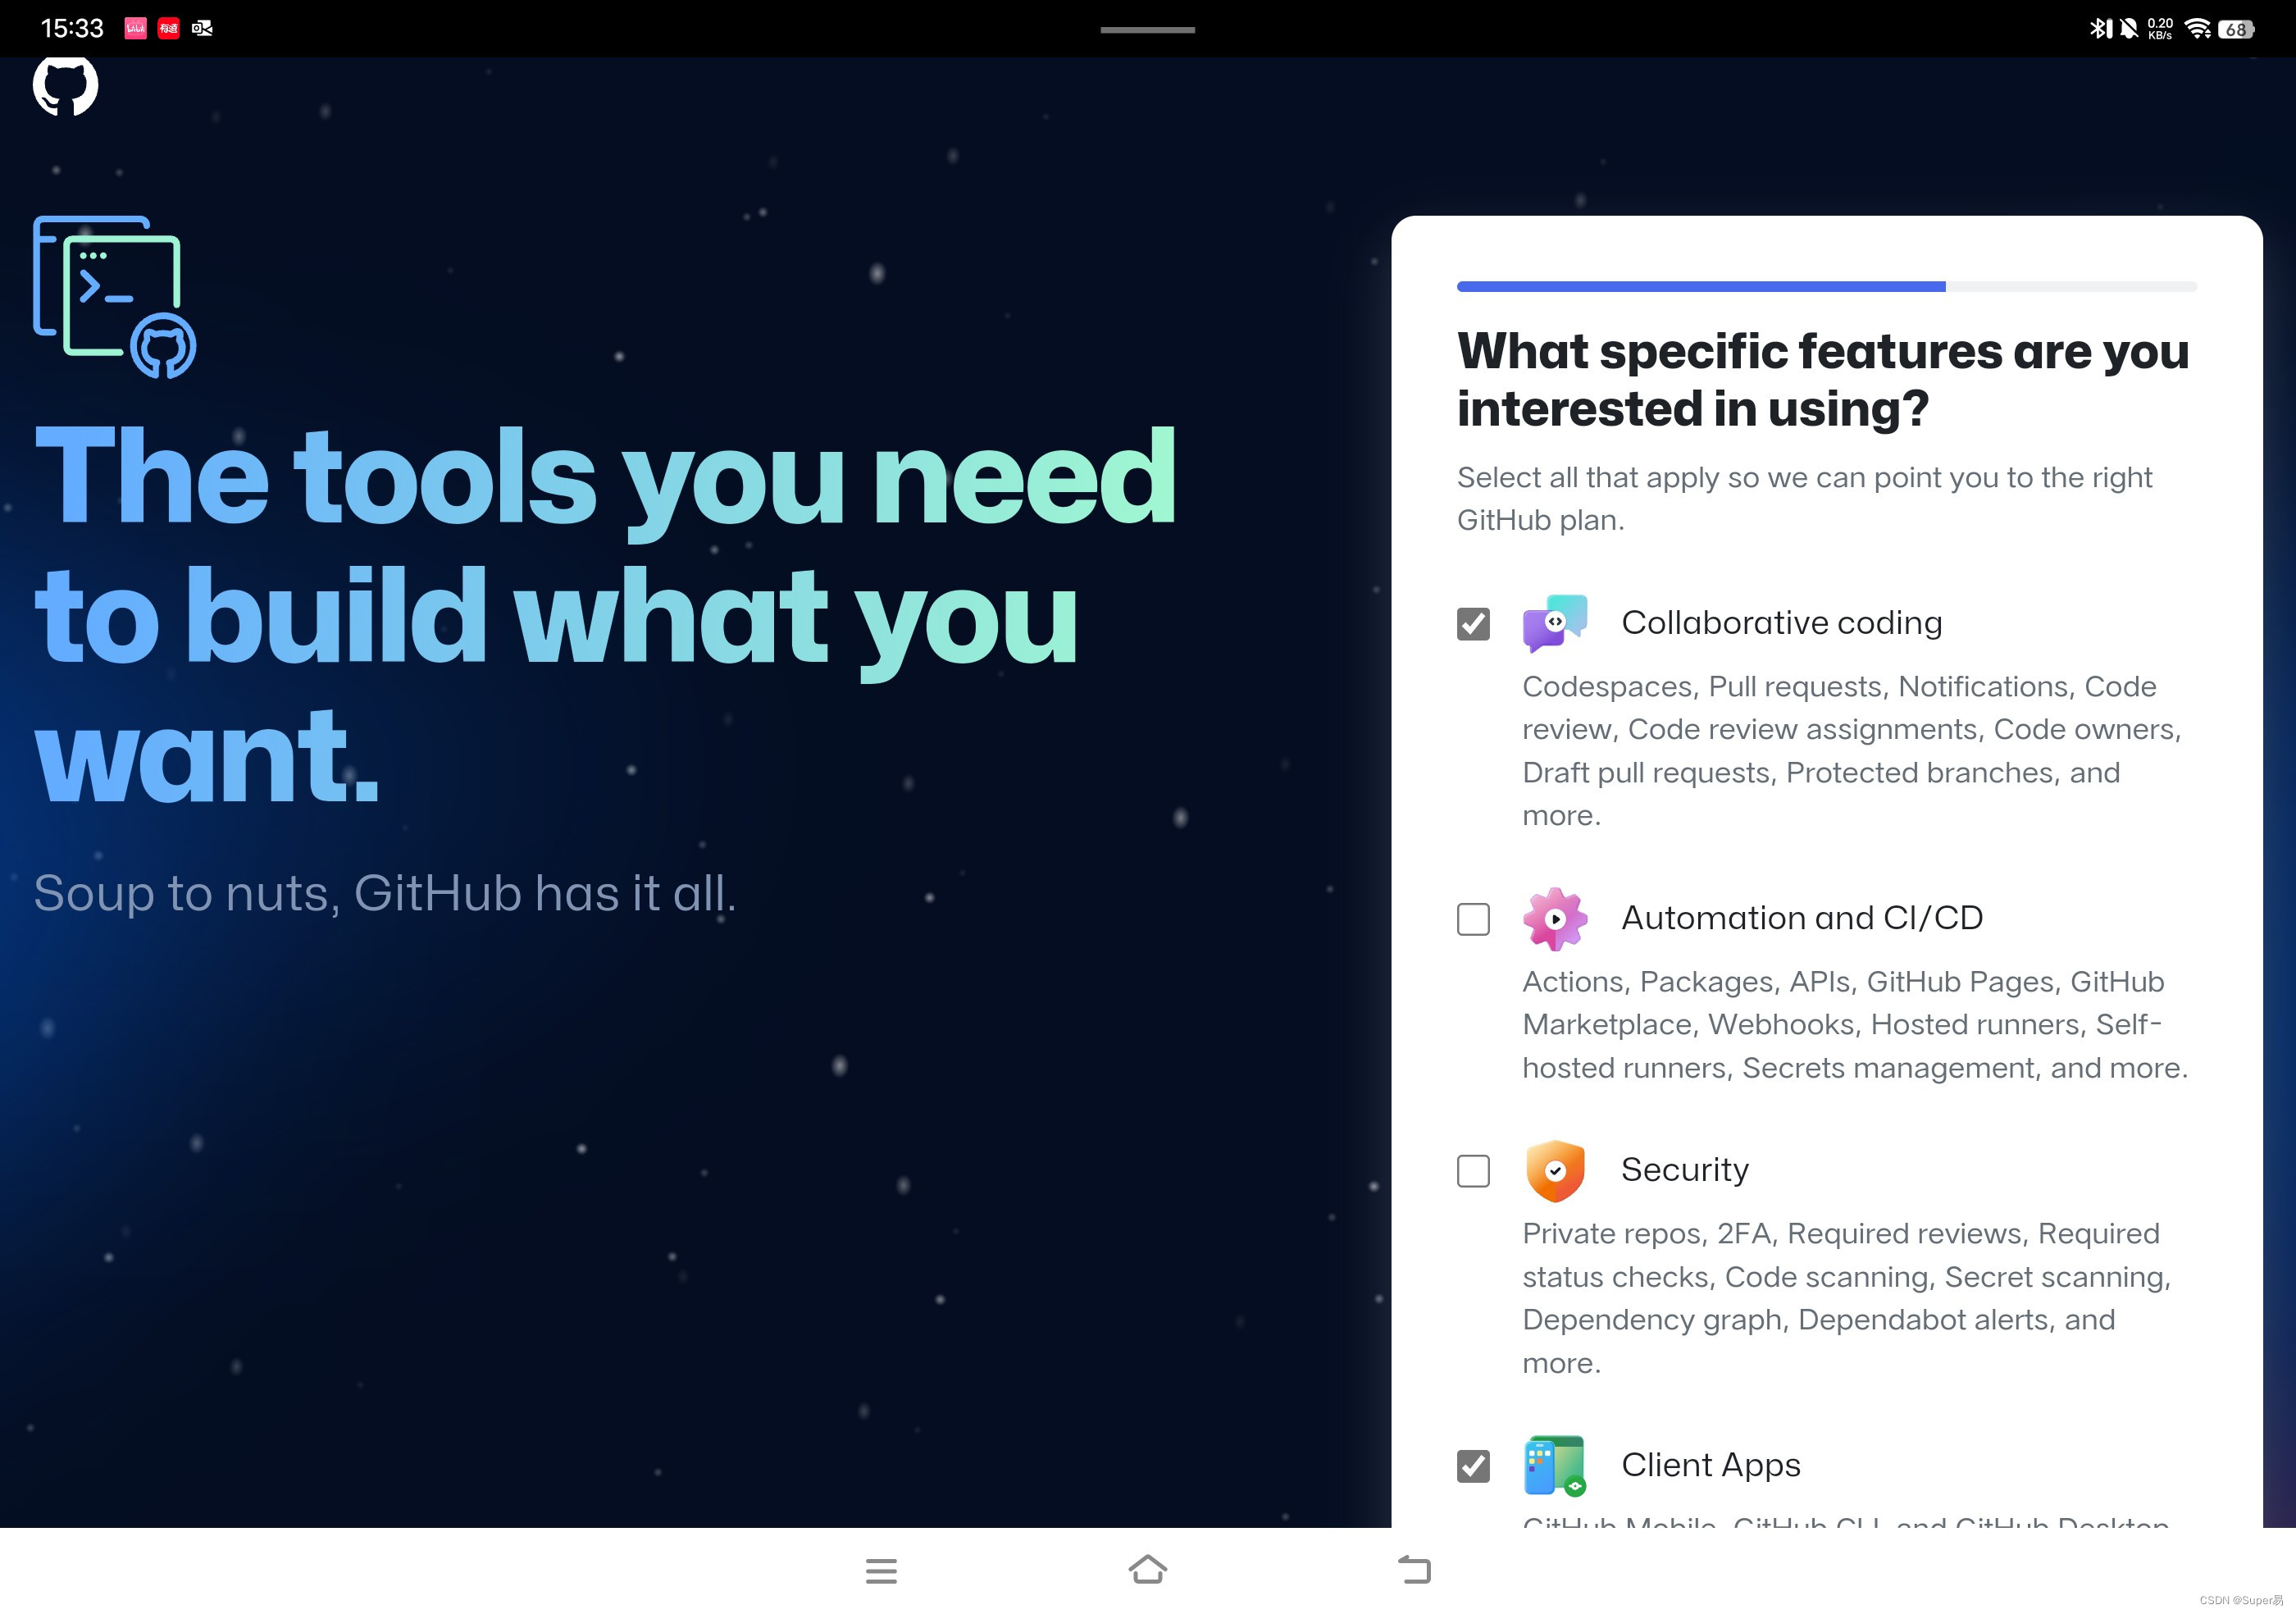Check the Security checkbox

tap(1473, 1171)
